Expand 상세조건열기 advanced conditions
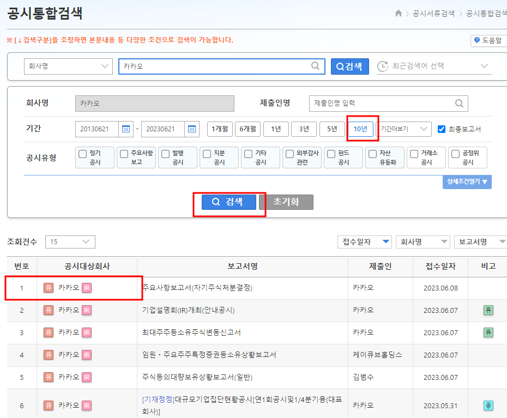The height and width of the screenshot is (418, 507). (x=467, y=181)
